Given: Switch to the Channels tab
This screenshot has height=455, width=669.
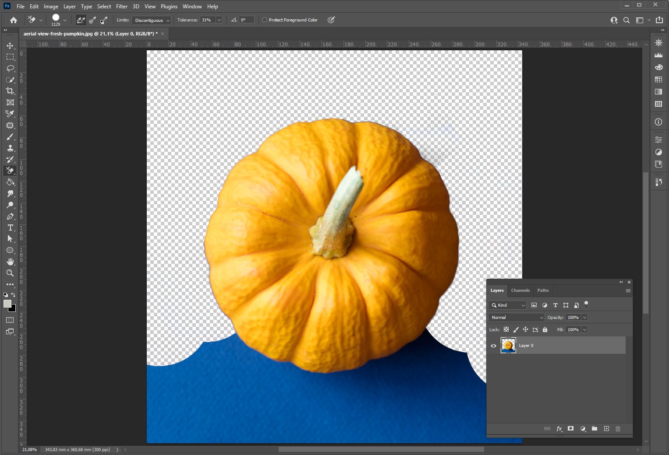Looking at the screenshot, I should 520,290.
